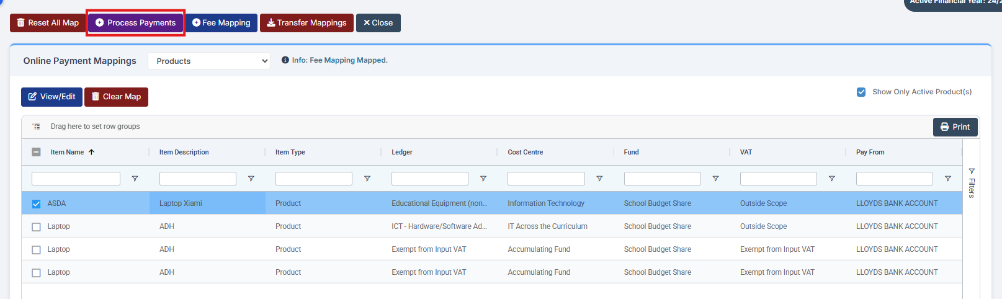Sort by Item Name column header
1002x299 pixels.
tap(67, 152)
